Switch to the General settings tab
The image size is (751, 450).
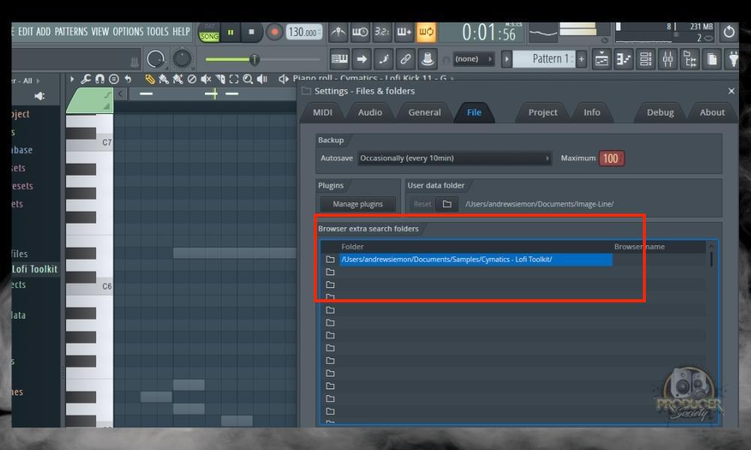click(x=424, y=112)
